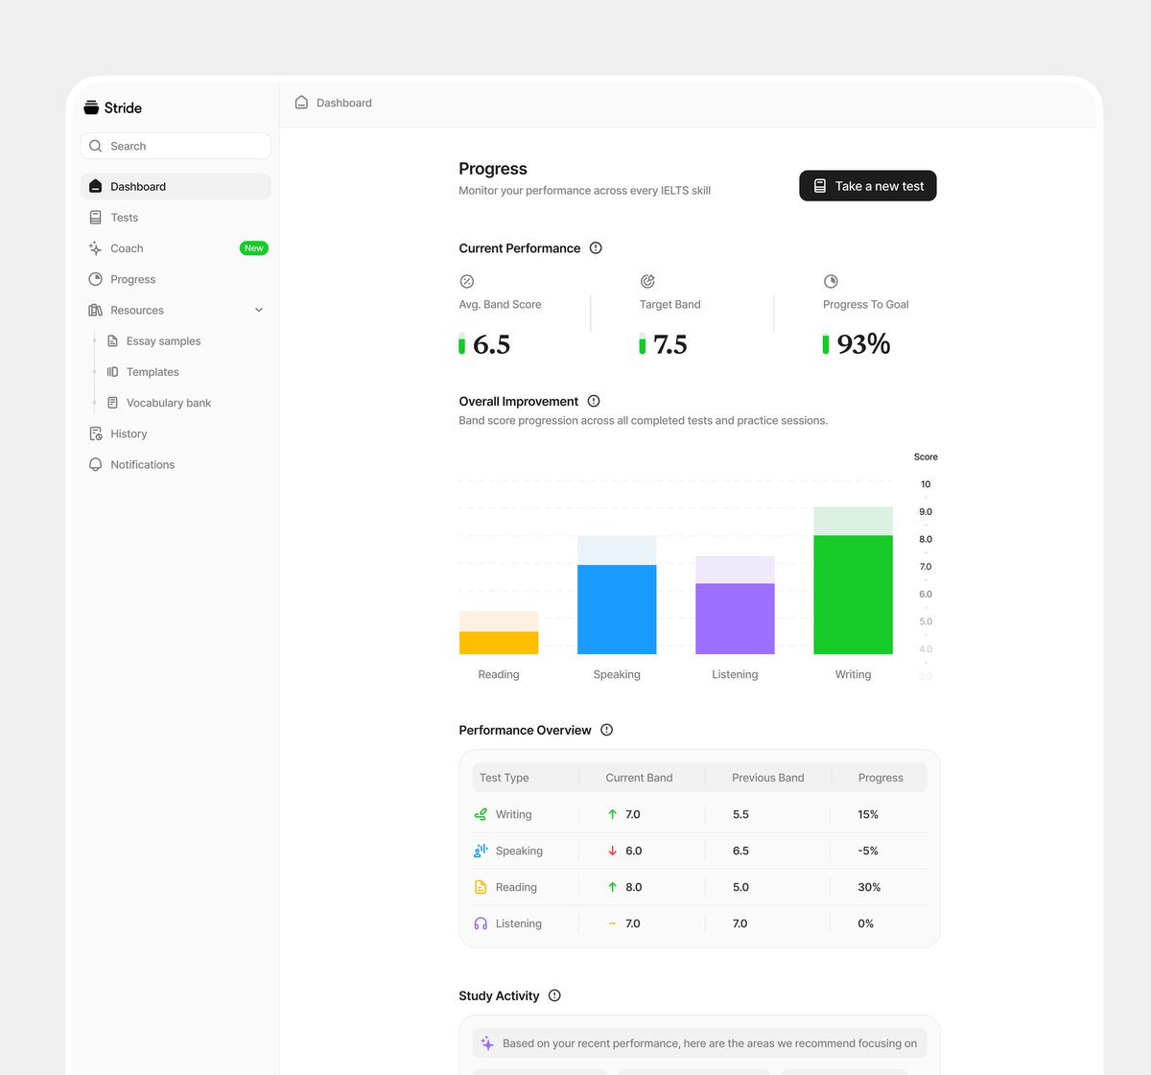
Task: Click the Current Band column header
Action: [x=639, y=778]
